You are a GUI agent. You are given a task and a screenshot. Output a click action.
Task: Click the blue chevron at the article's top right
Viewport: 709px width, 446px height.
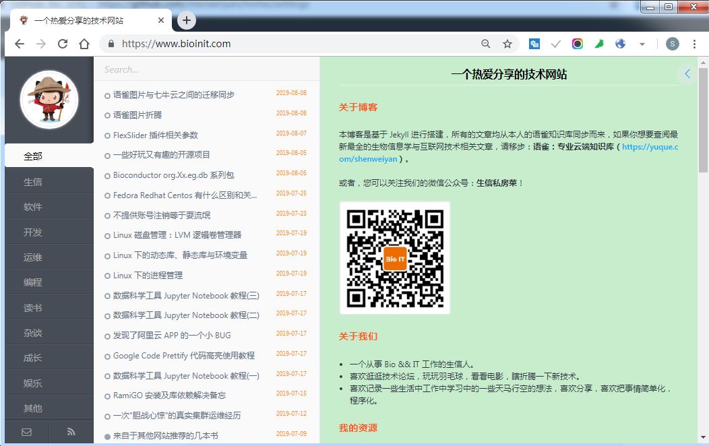[687, 73]
